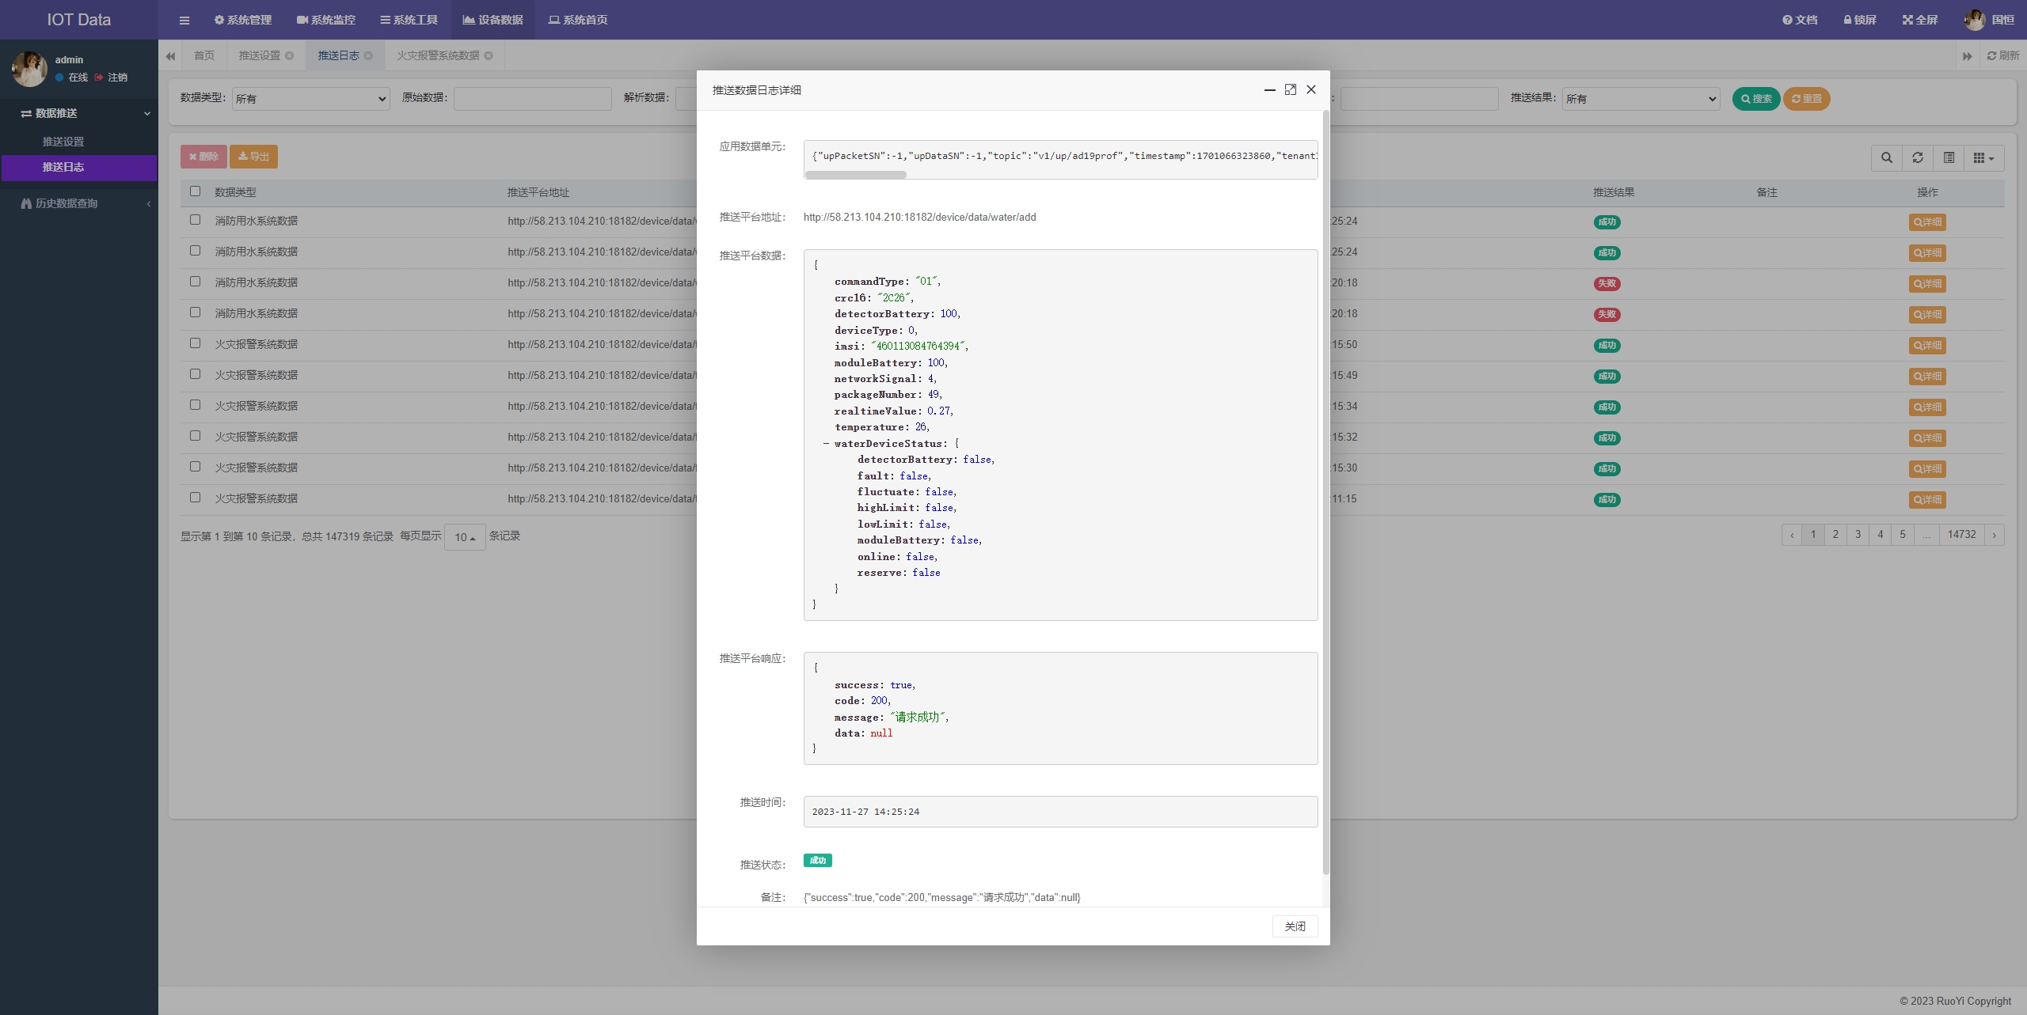Check the select-all checkbox in table header
Screen dimensions: 2027x1015
click(195, 191)
